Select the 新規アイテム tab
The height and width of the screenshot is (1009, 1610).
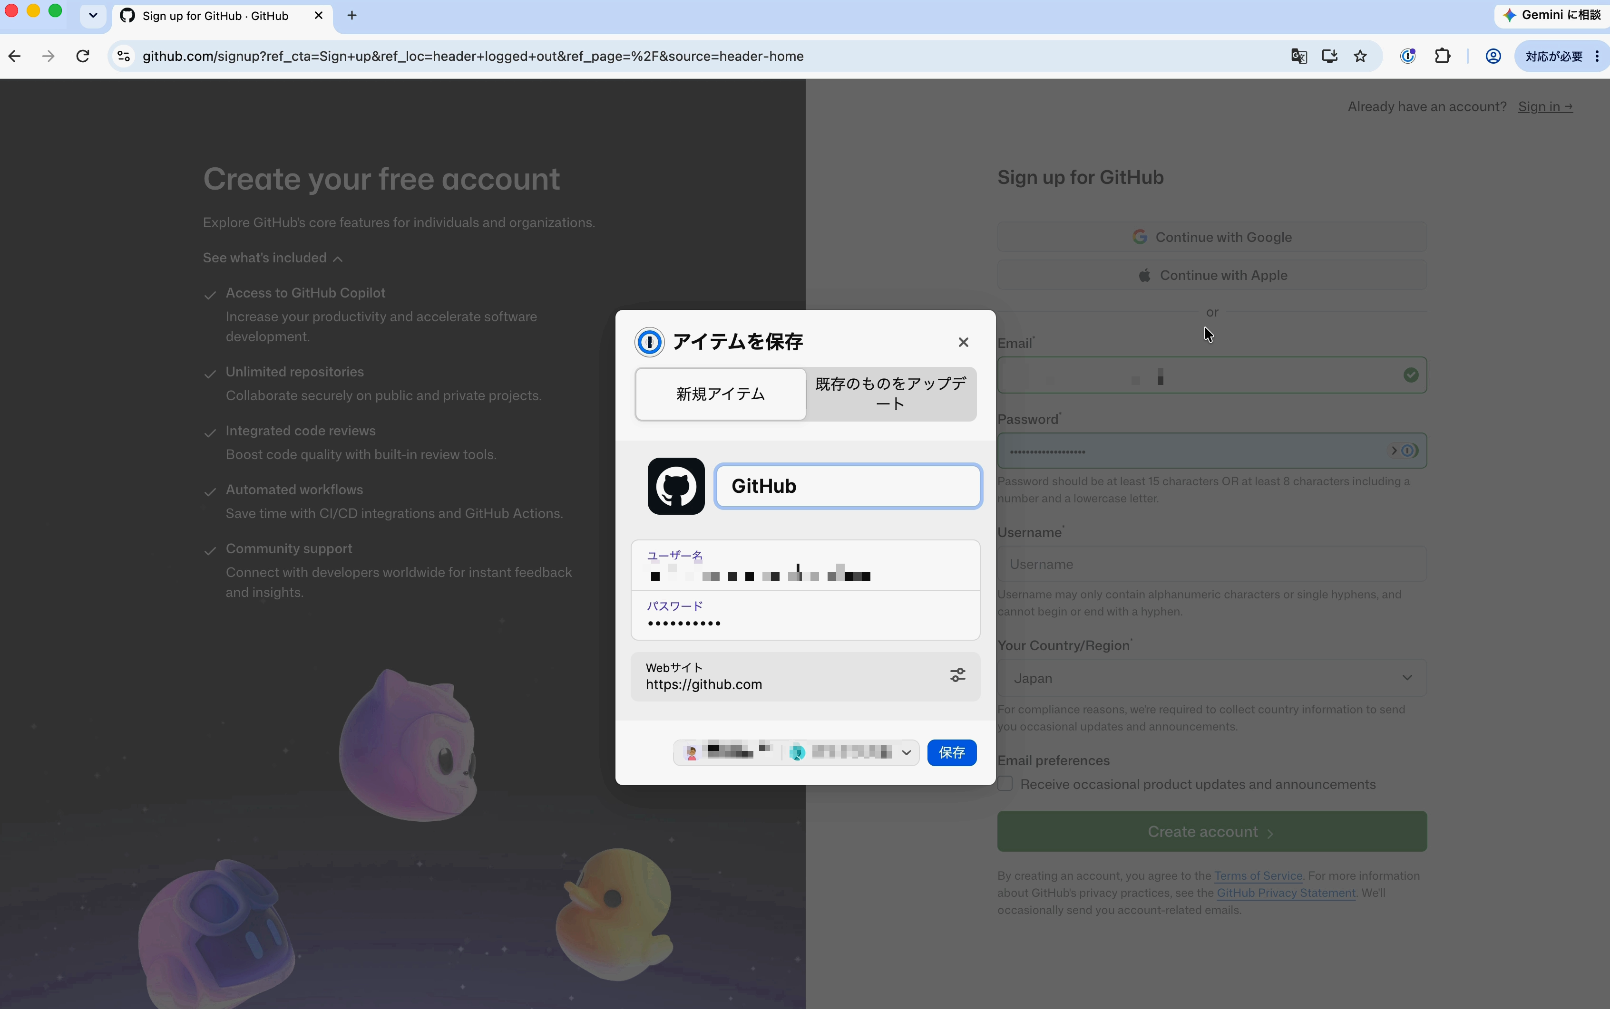tap(721, 394)
